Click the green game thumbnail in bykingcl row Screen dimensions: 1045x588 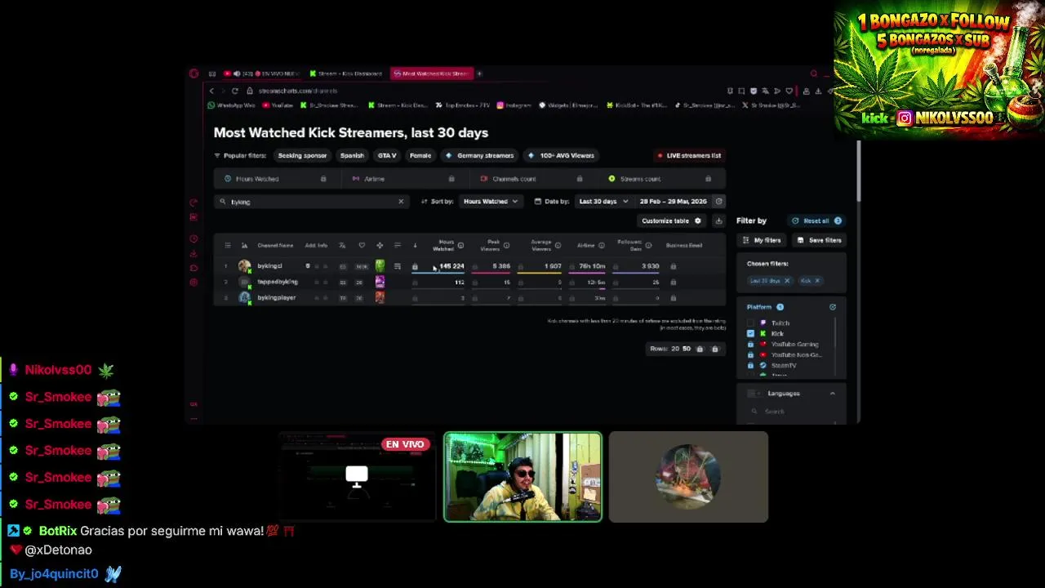tap(380, 266)
